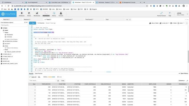Download the query results
The width and height of the screenshot is (189, 106).
[58, 80]
